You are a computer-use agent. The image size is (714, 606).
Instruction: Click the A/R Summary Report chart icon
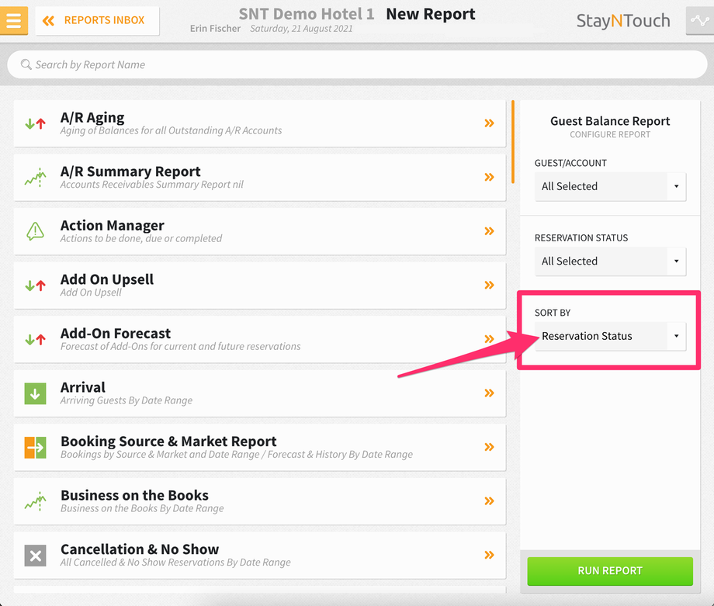click(x=35, y=178)
